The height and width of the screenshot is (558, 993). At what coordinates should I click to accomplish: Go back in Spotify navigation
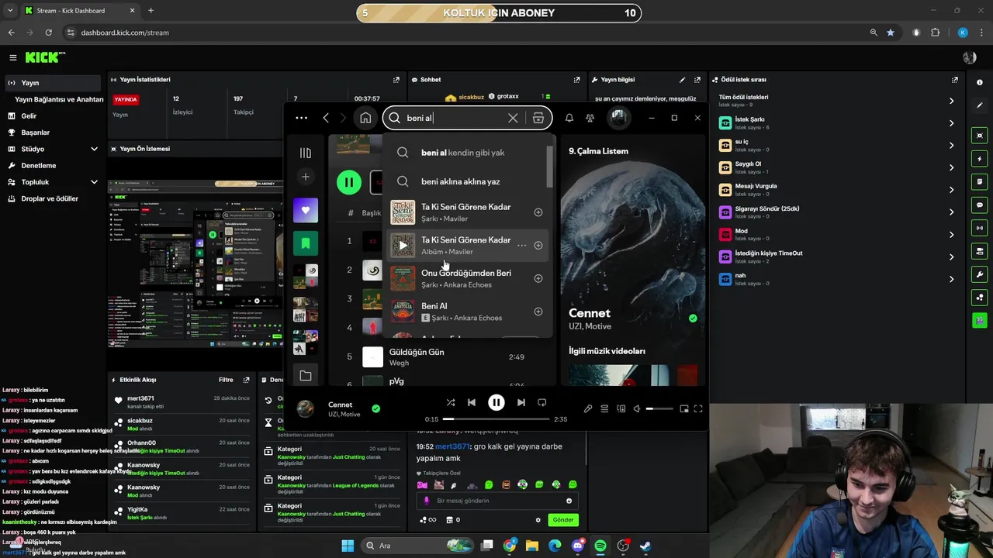pyautogui.click(x=326, y=118)
